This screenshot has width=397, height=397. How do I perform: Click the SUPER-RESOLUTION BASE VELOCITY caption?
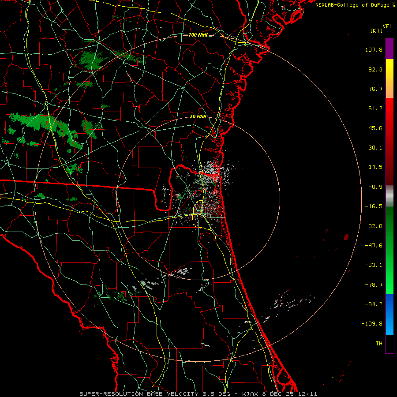pyautogui.click(x=198, y=394)
